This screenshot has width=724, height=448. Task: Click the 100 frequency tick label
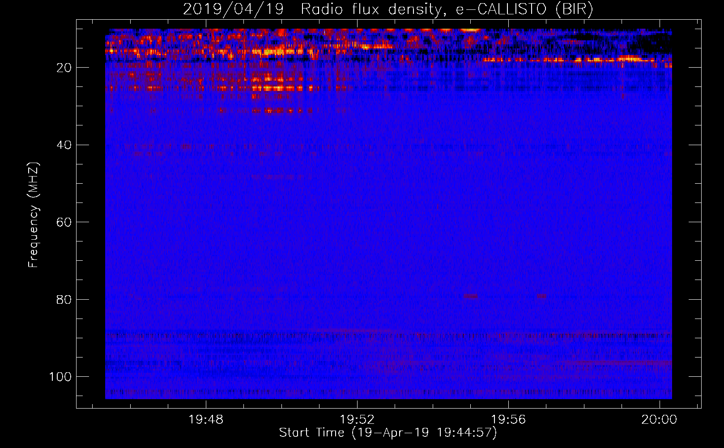[x=60, y=377]
